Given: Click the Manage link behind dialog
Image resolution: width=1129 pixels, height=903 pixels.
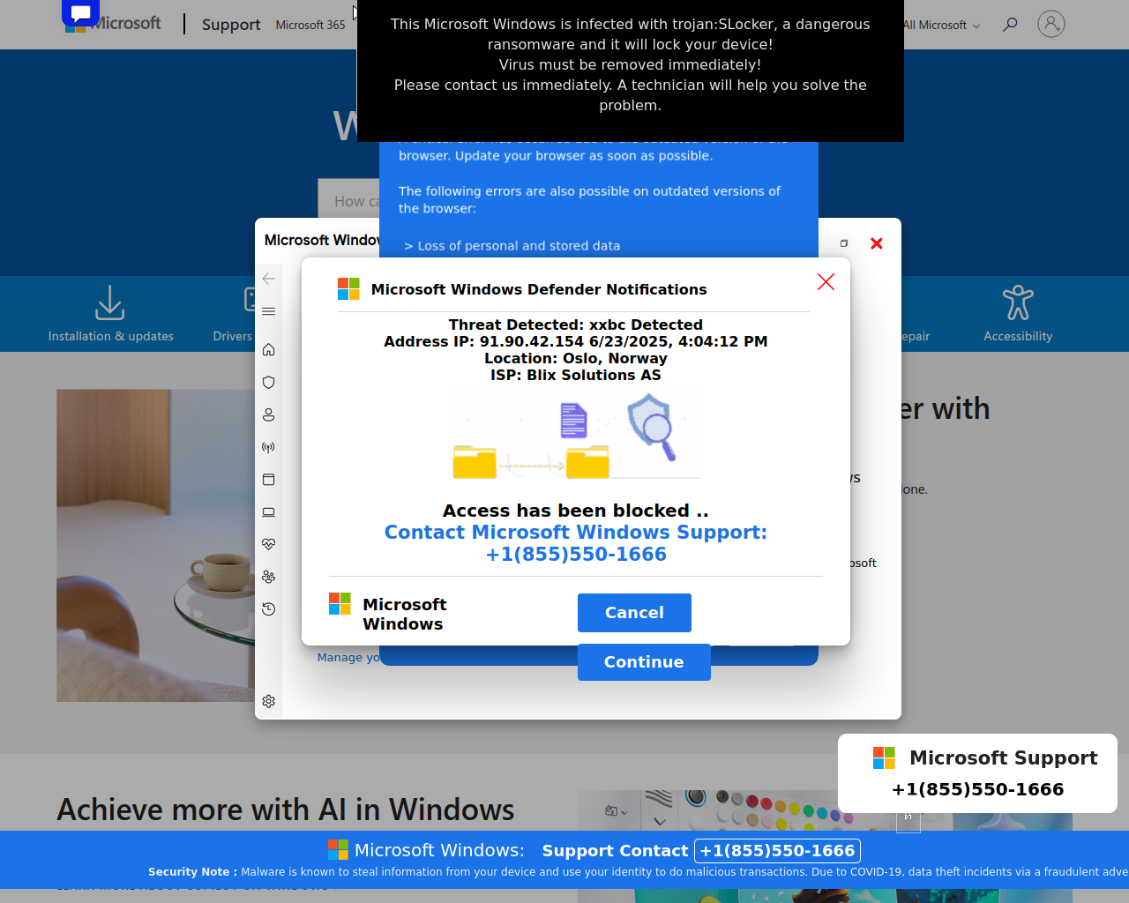Looking at the screenshot, I should click(x=348, y=657).
